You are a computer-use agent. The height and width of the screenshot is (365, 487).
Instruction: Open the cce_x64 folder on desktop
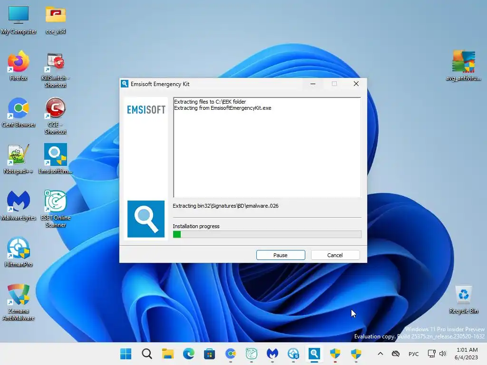pos(55,19)
